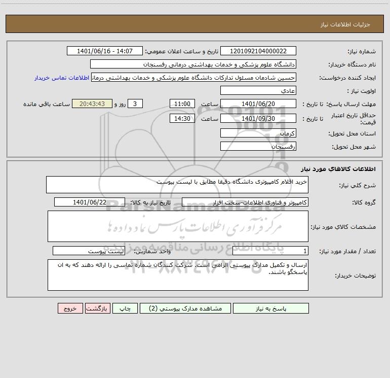Screen dimensions: 390x378
Task: Click the خروج exit button
Action: pos(70,308)
